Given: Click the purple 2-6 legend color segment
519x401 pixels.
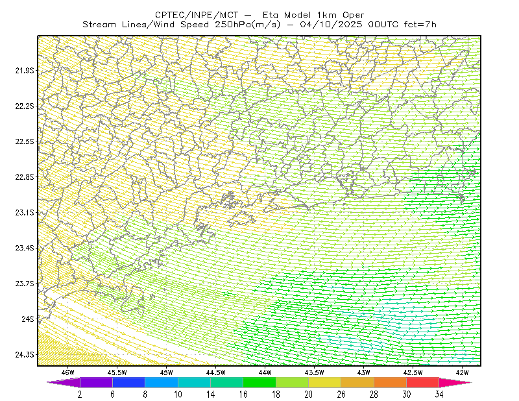Looking at the screenshot, I should [96, 382].
